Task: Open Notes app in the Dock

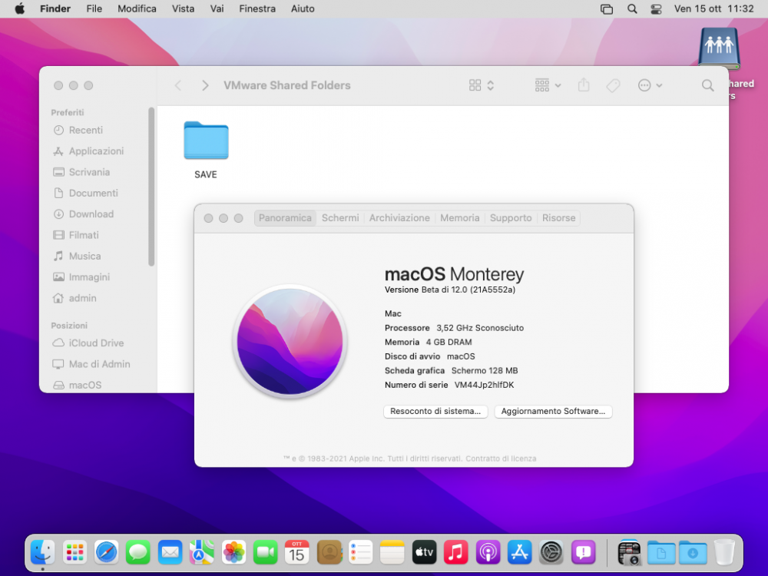Action: click(x=392, y=552)
